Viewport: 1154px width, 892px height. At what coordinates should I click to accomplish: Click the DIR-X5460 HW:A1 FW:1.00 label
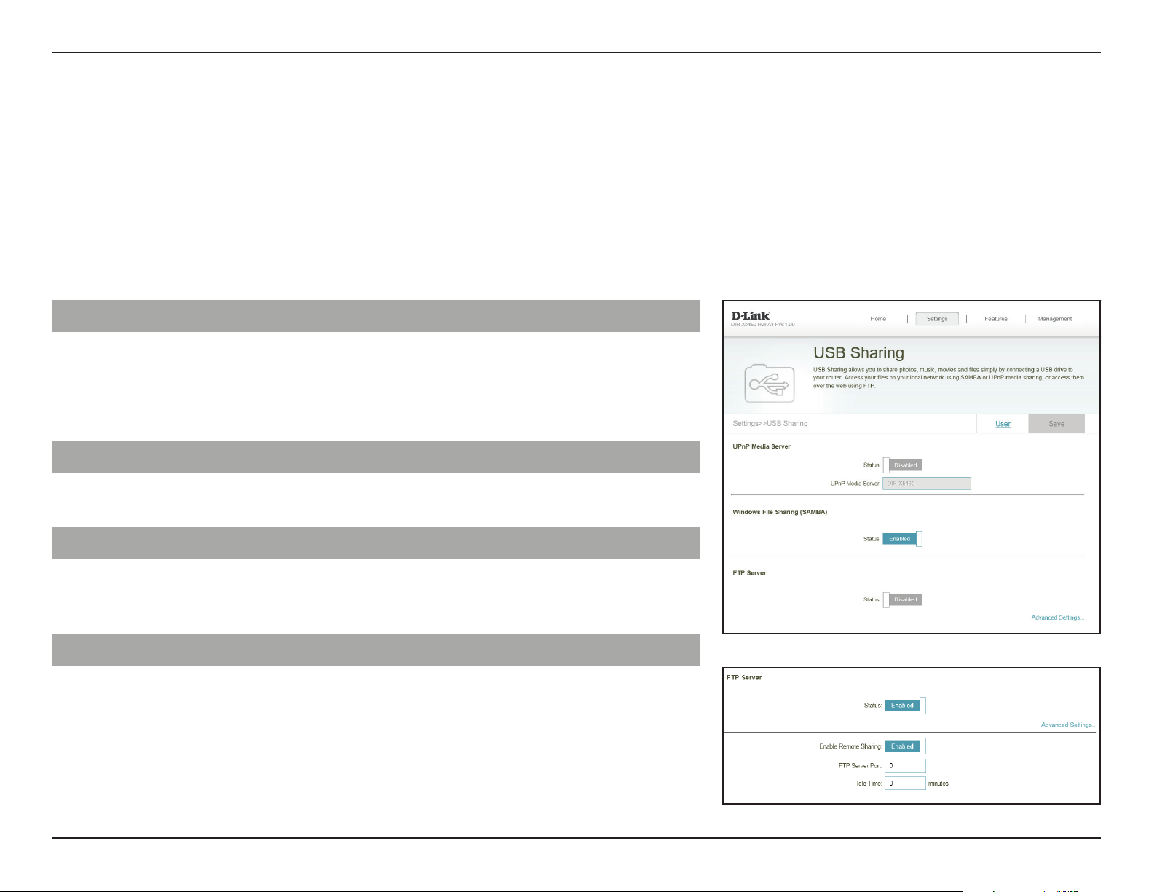tap(763, 325)
